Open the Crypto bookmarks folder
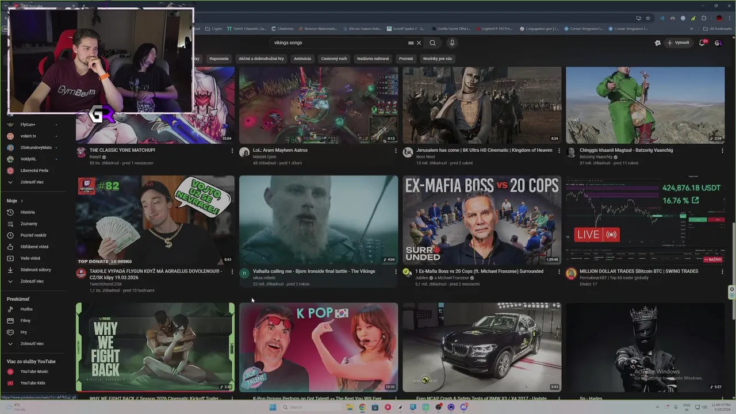 [214, 29]
